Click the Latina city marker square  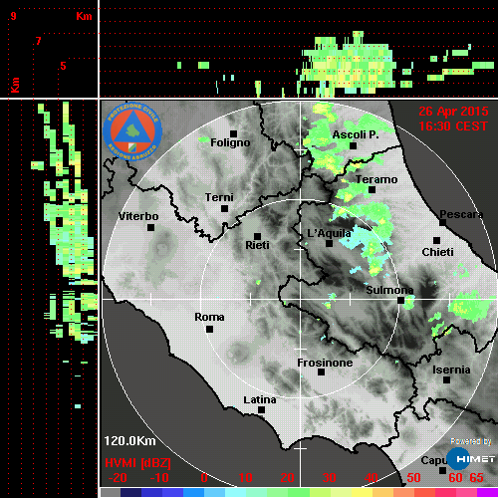[x=261, y=410]
